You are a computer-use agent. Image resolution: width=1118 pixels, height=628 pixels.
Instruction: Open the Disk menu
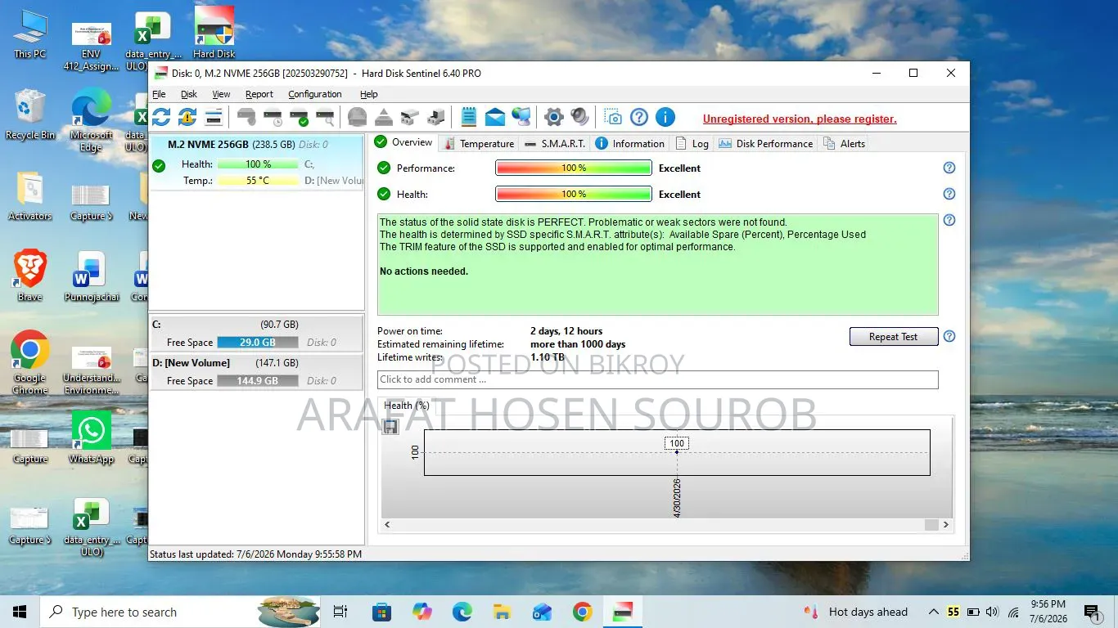tap(189, 94)
